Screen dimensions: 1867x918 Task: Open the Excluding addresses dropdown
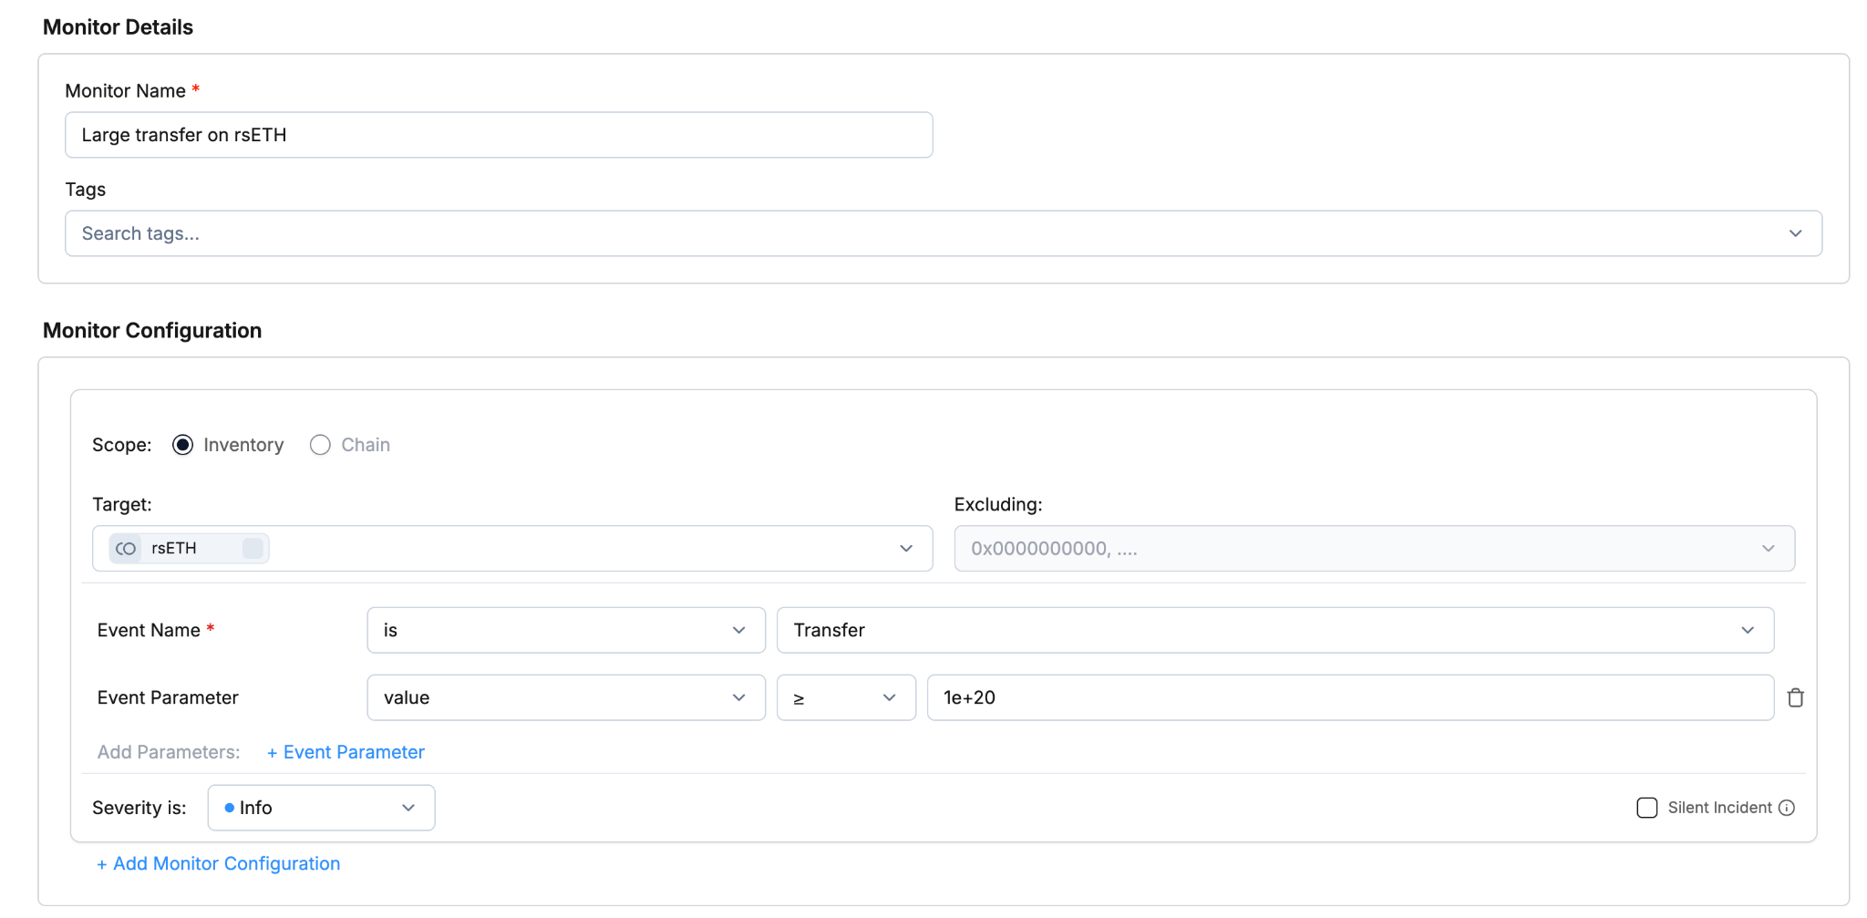pos(1373,548)
